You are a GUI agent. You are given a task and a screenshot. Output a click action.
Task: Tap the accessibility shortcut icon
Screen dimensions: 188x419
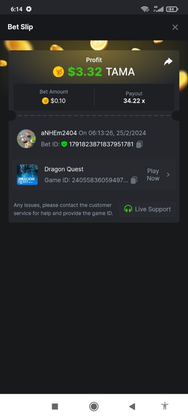tap(165, 406)
